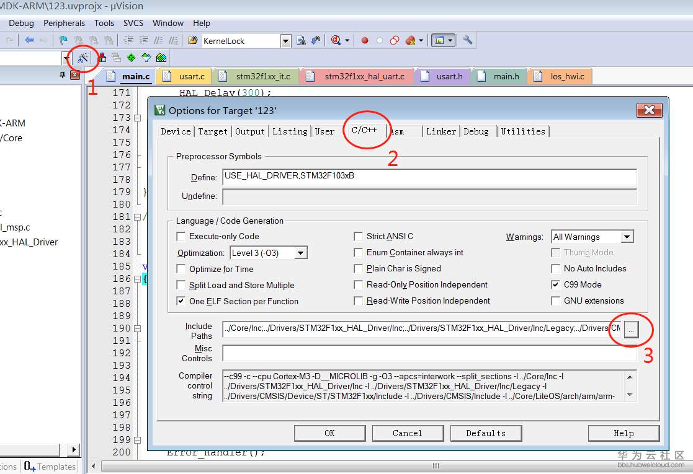Open window layout dropdown arrow
Viewport: 693px width, 474px height.
[x=450, y=41]
